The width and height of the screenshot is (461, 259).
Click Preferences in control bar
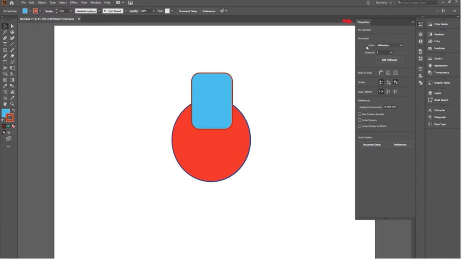[209, 11]
